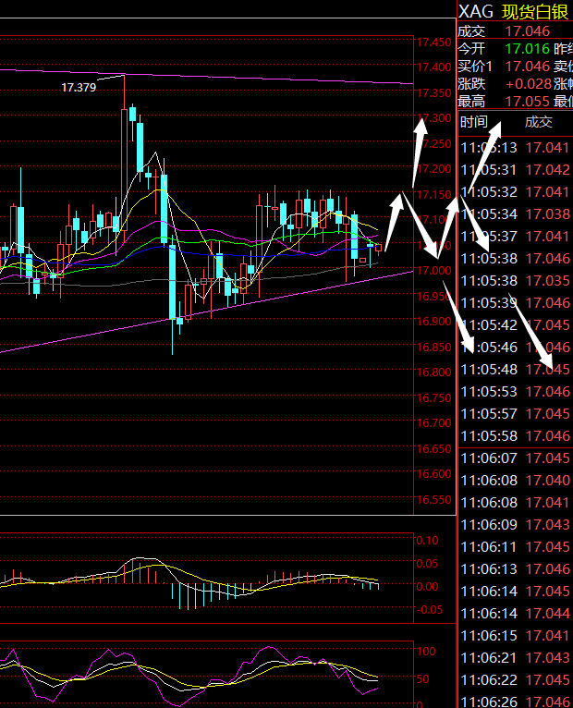Click the 11:05:57 tick row

516,413
